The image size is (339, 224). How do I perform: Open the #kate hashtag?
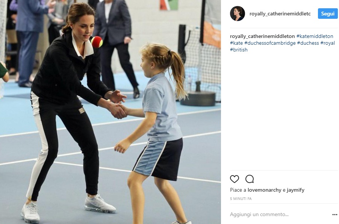236,43
